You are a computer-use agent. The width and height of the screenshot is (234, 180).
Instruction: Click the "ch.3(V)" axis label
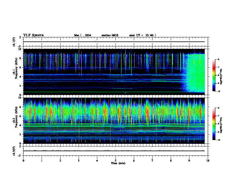tap(14, 151)
